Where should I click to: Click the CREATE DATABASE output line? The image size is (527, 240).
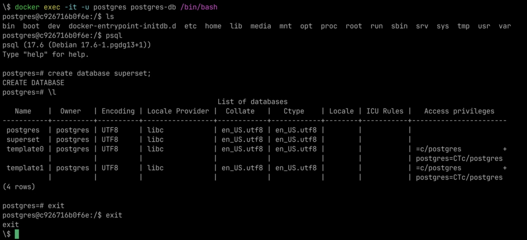point(33,82)
